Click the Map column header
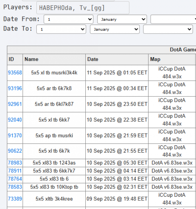This screenshot has height=209, width=196. coord(172,59)
